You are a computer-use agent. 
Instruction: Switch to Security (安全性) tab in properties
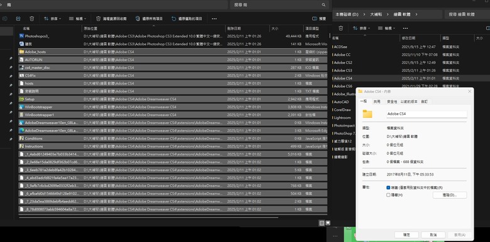tap(392, 102)
